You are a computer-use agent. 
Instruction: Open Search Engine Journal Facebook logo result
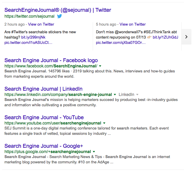(x=51, y=60)
